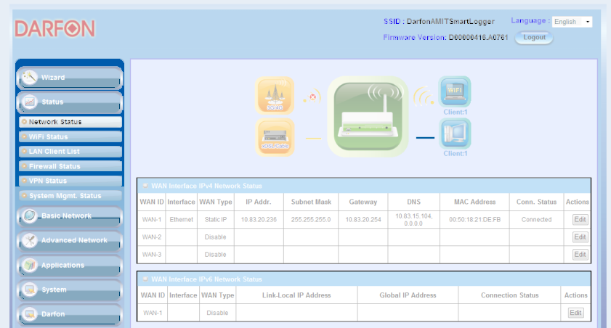Screen dimensions: 611x328
Task: Click the wired client computer icon
Action: coord(455,134)
